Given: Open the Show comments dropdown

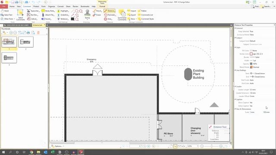Looking at the screenshot, I should (132, 19).
